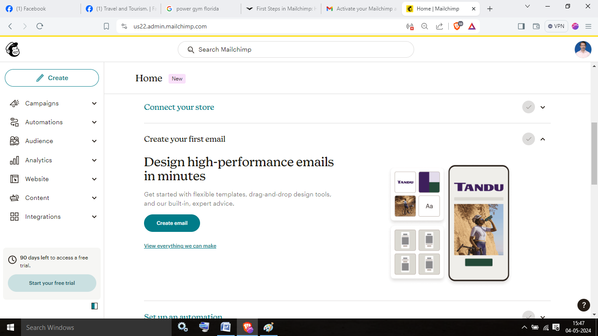Open the Automations menu item

[x=44, y=122]
